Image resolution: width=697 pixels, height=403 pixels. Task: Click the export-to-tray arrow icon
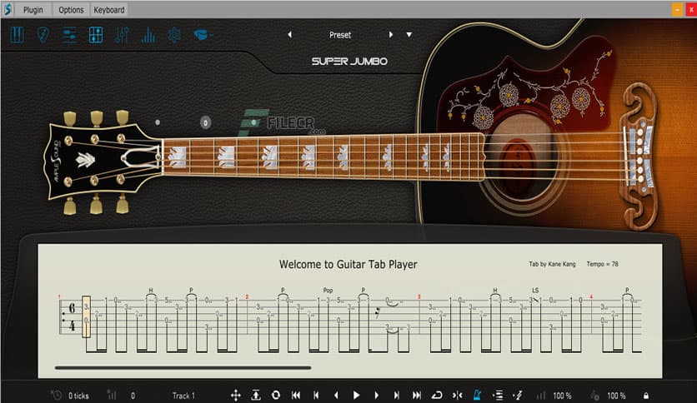[x=256, y=395]
